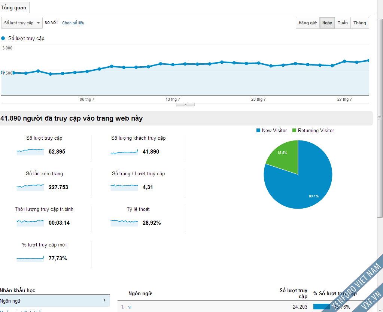Switch chart granularity to Hàng giờ
The image size is (383, 312).
click(307, 23)
